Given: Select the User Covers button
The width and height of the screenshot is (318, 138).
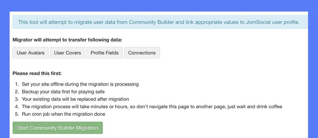Looking at the screenshot, I should 68,53.
